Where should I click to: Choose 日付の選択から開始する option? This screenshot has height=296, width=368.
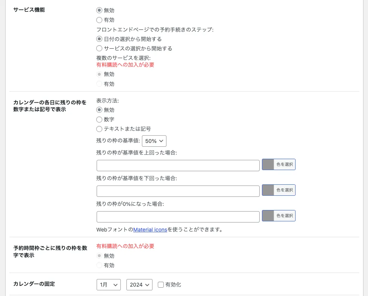(x=99, y=39)
